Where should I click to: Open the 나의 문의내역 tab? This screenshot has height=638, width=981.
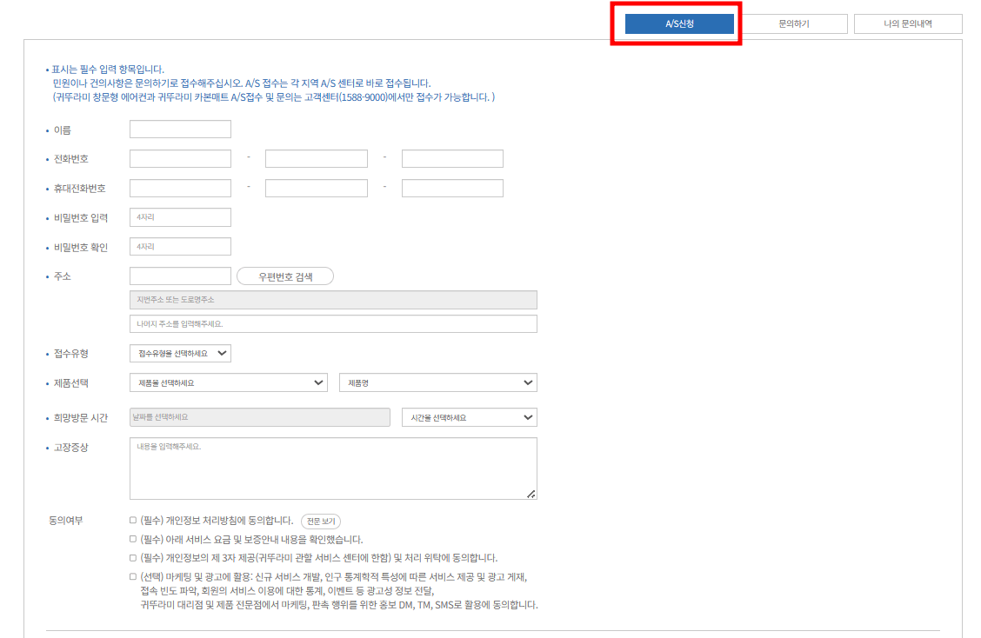point(908,23)
